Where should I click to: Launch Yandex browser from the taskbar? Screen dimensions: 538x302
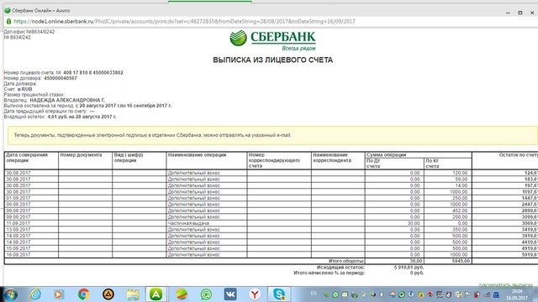[x=255, y=294]
